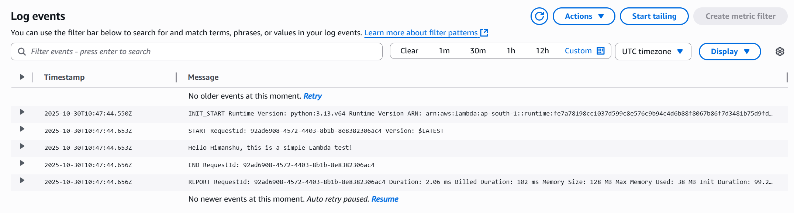Screen dimensions: 794x213
Task: Click the refresh log events icon
Action: pos(539,16)
